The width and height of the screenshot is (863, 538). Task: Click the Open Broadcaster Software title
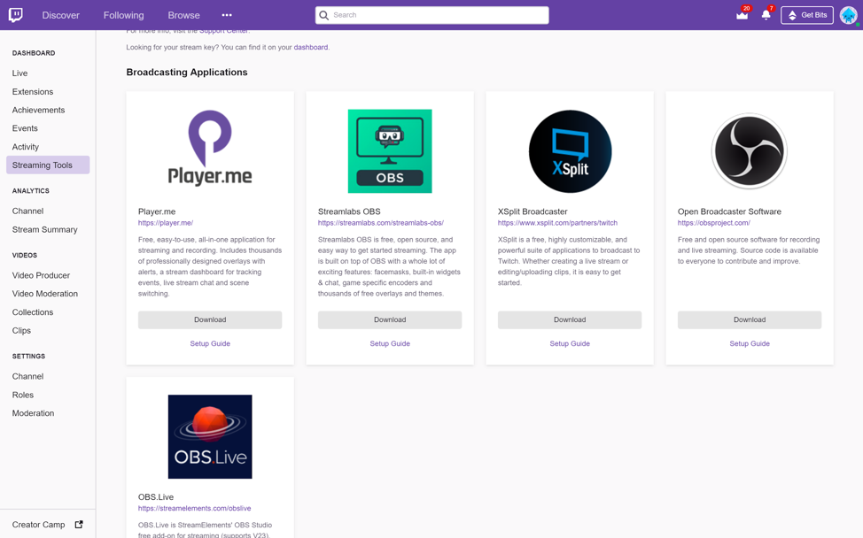[729, 211]
